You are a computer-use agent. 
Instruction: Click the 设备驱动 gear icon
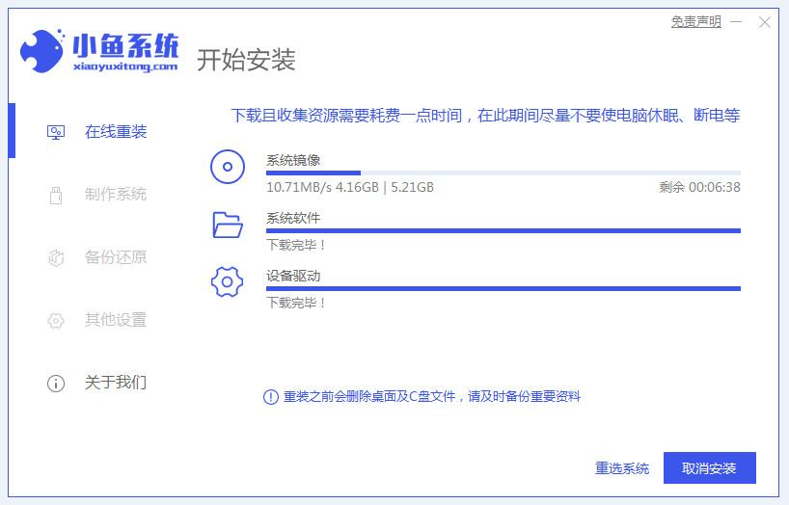pos(228,282)
